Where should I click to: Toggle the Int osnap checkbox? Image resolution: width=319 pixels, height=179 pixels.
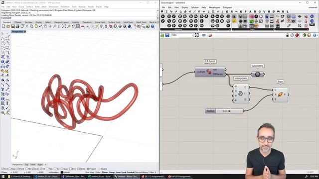41,169
